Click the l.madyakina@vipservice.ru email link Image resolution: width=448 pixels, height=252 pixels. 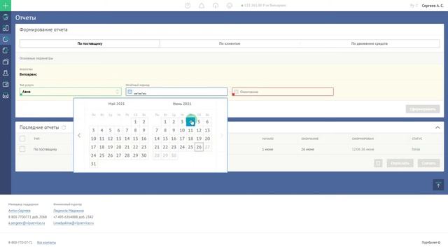click(x=73, y=223)
